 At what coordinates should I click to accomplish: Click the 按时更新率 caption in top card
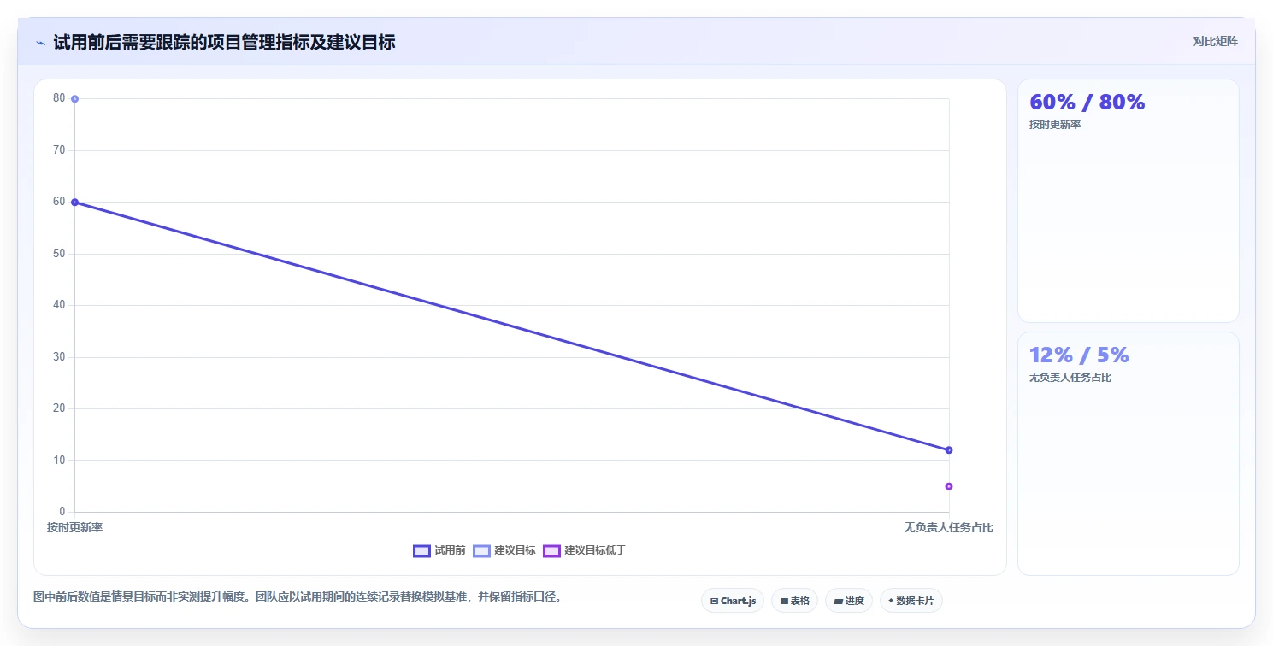click(x=1055, y=125)
